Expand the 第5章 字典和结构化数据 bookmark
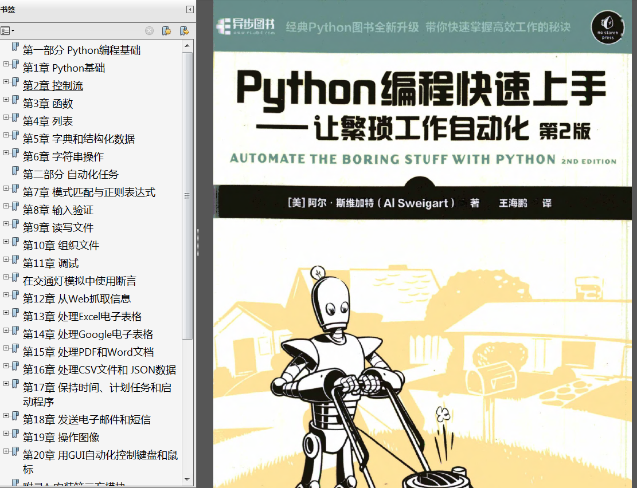Image resolution: width=637 pixels, height=488 pixels. 6,135
